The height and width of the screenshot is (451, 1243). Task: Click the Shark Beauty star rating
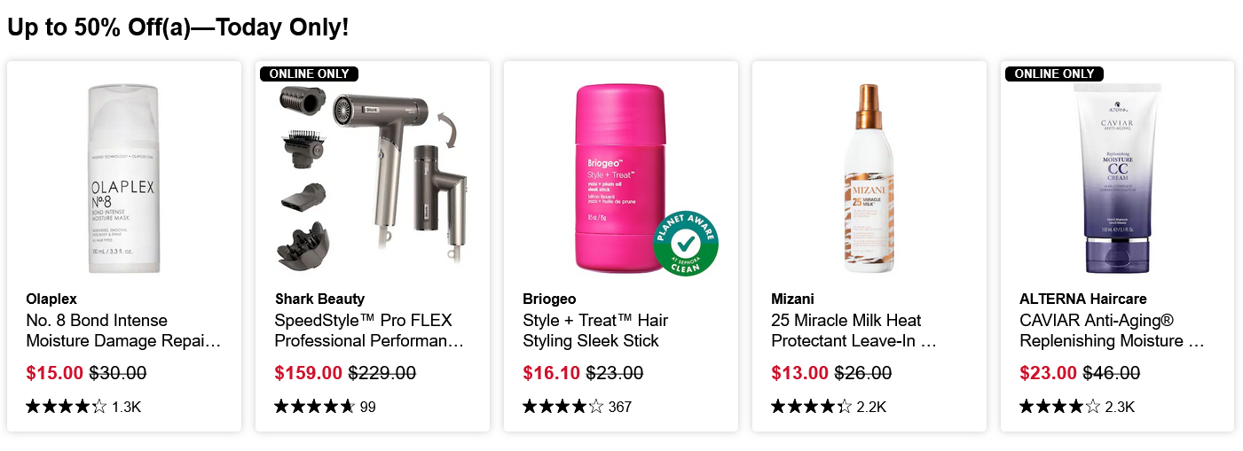pyautogui.click(x=314, y=407)
